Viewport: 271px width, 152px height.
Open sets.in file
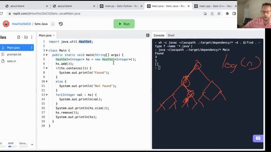pos(11,61)
